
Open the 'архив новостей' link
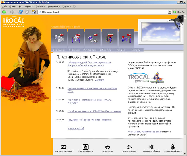[76, 128]
